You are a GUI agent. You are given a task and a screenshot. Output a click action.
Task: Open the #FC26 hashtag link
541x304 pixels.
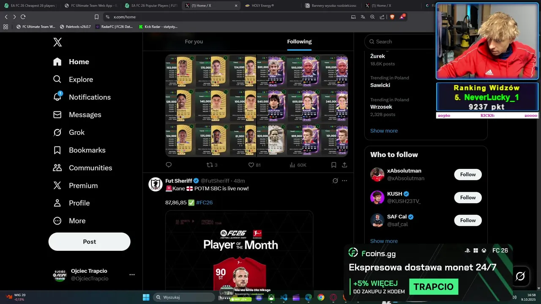point(205,203)
